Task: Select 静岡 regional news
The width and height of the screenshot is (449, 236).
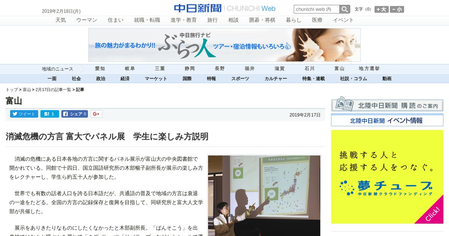Action: [x=190, y=69]
